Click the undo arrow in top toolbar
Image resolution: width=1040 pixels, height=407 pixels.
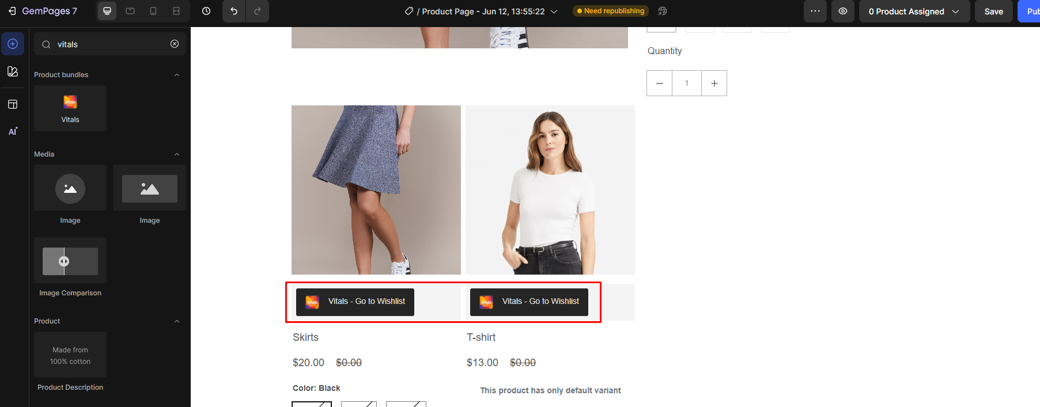(234, 12)
